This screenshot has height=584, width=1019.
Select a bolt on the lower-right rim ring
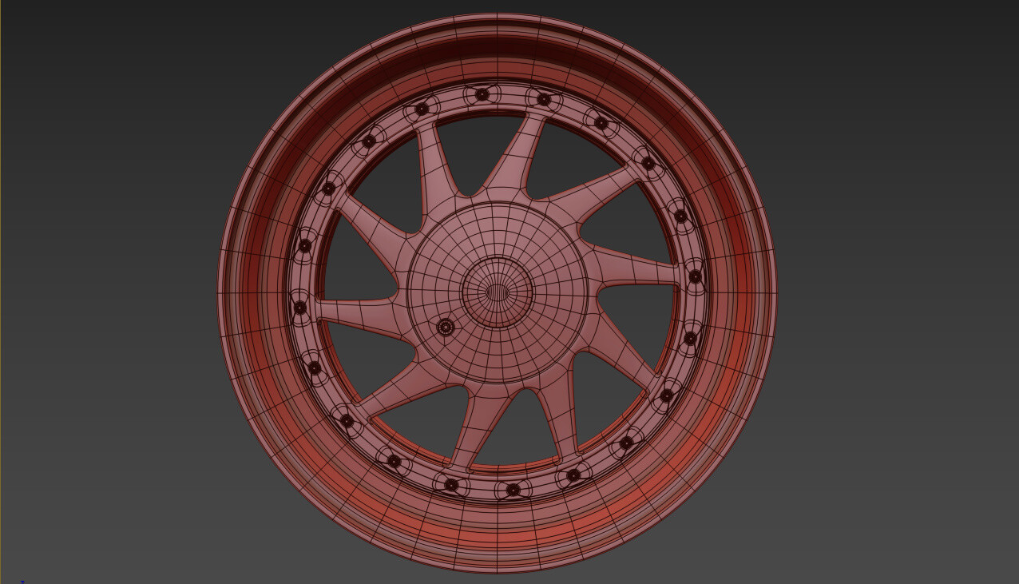pos(665,395)
